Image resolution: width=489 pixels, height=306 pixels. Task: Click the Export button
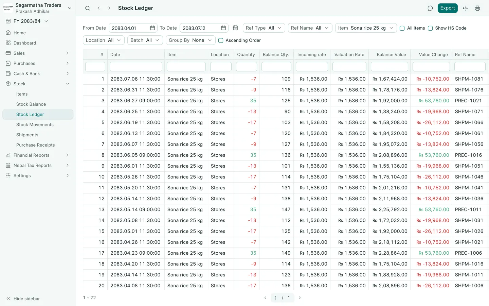[448, 8]
